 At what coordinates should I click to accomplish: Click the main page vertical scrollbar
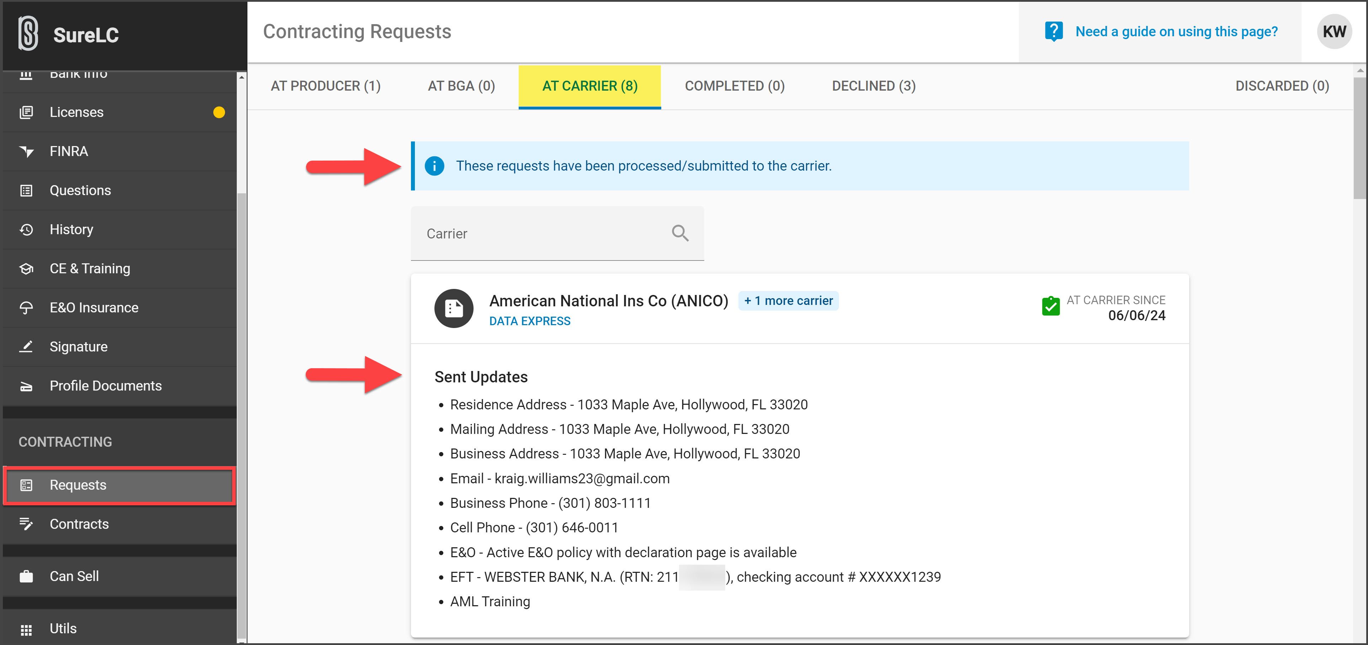pos(1359,138)
